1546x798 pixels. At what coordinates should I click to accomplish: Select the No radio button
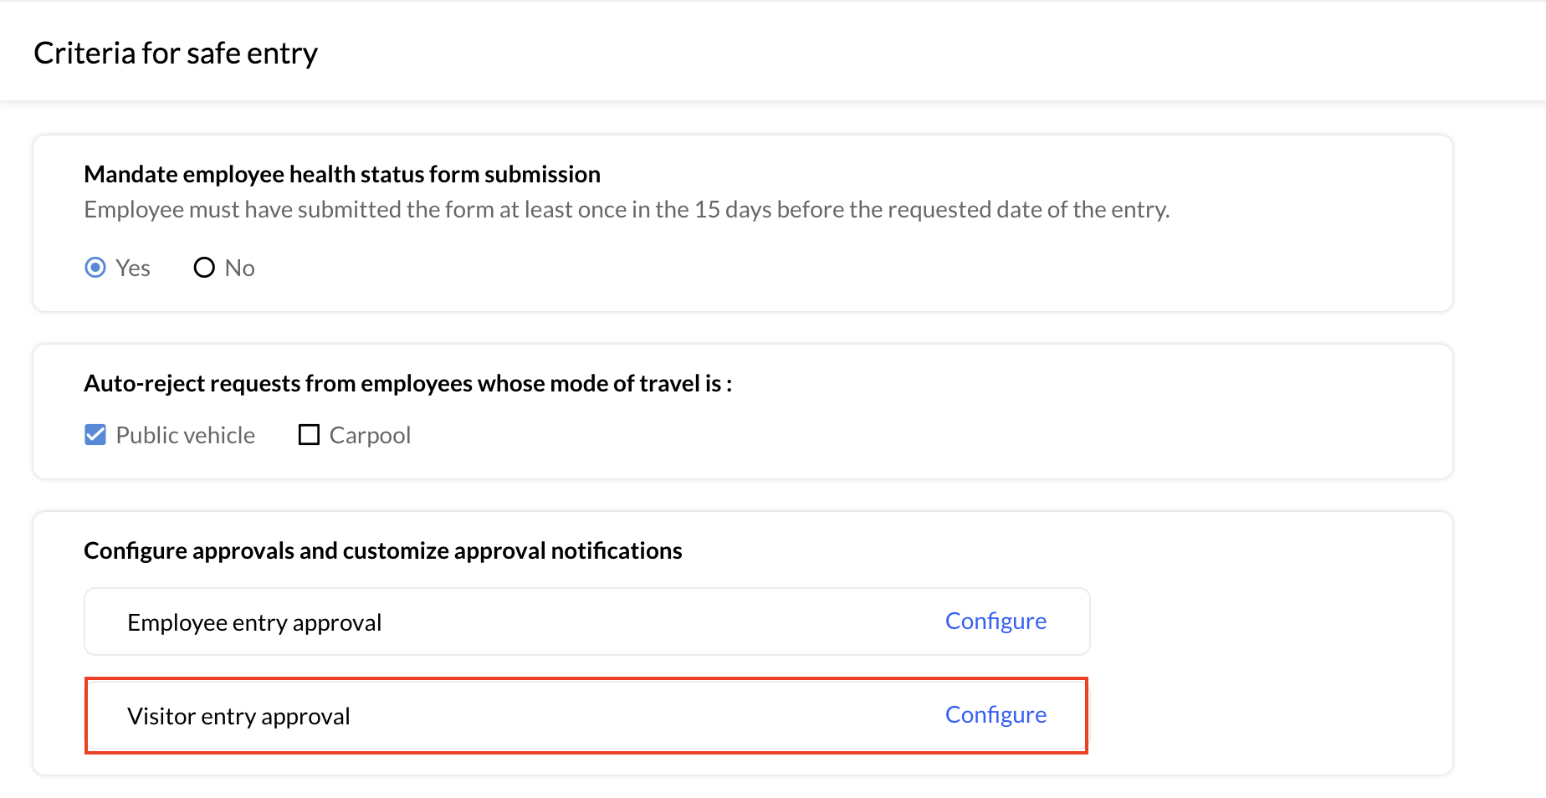coord(204,268)
